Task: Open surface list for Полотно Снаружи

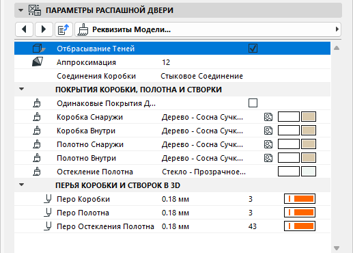Action: [202, 144]
